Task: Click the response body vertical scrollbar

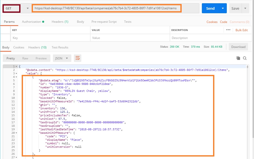Action: click(x=247, y=100)
